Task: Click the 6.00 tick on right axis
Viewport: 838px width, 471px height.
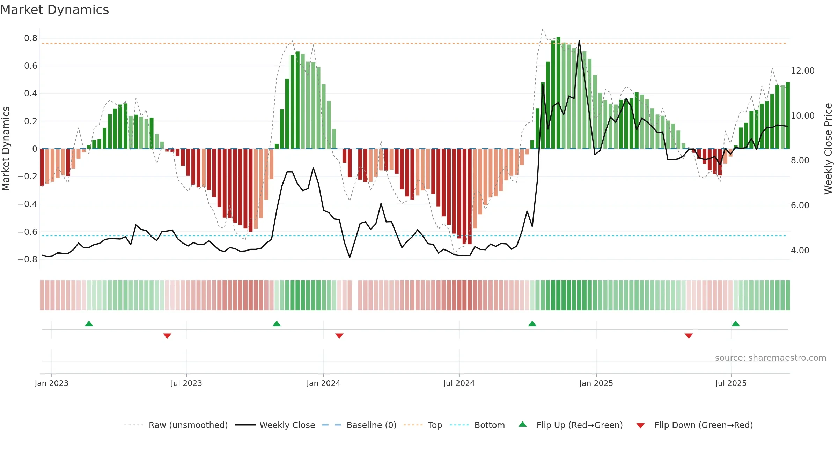Action: [x=800, y=205]
